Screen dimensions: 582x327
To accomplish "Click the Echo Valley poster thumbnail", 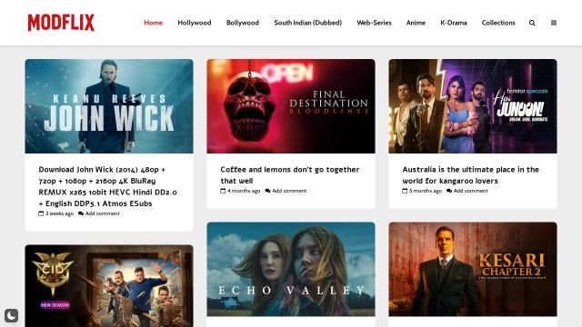I will point(291,269).
